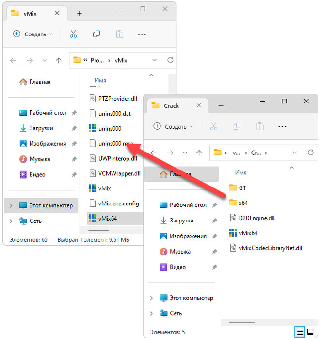Unpin Видео in vMix window sidebar
This screenshot has height=340, width=320.
74,174
